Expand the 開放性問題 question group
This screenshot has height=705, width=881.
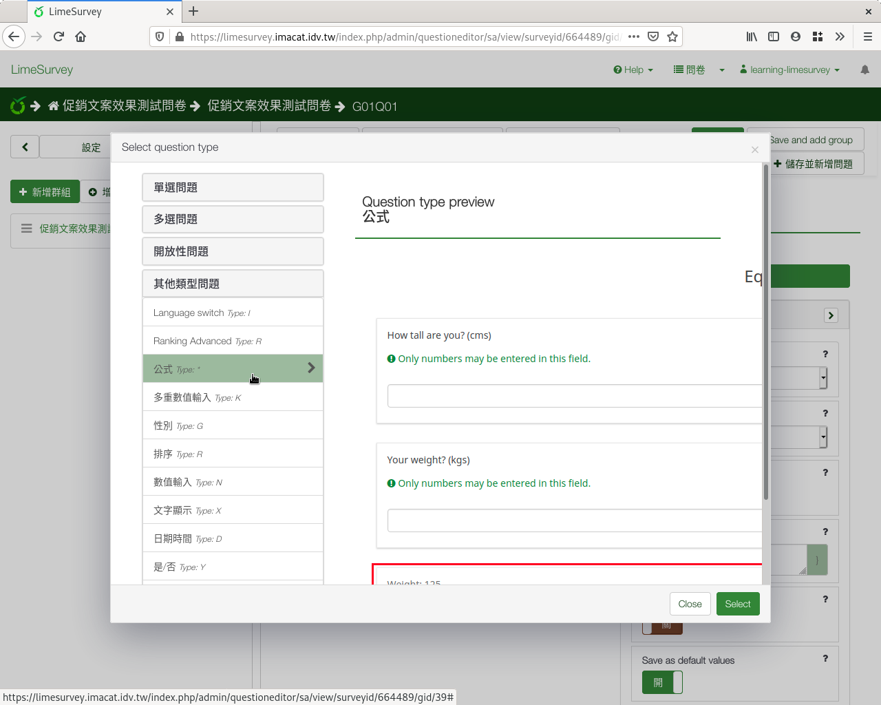(233, 251)
